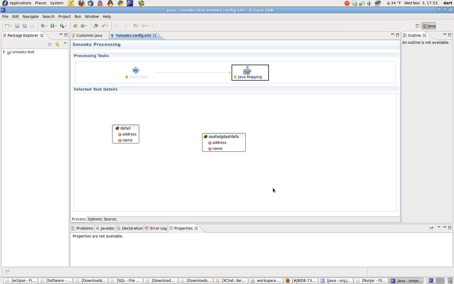Open the Back history dropdown arrow
Screen dimensions: 454x284
tap(147, 26)
